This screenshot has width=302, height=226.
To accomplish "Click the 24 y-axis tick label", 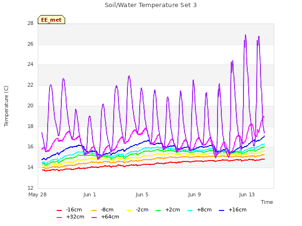I will (x=30, y=64).
